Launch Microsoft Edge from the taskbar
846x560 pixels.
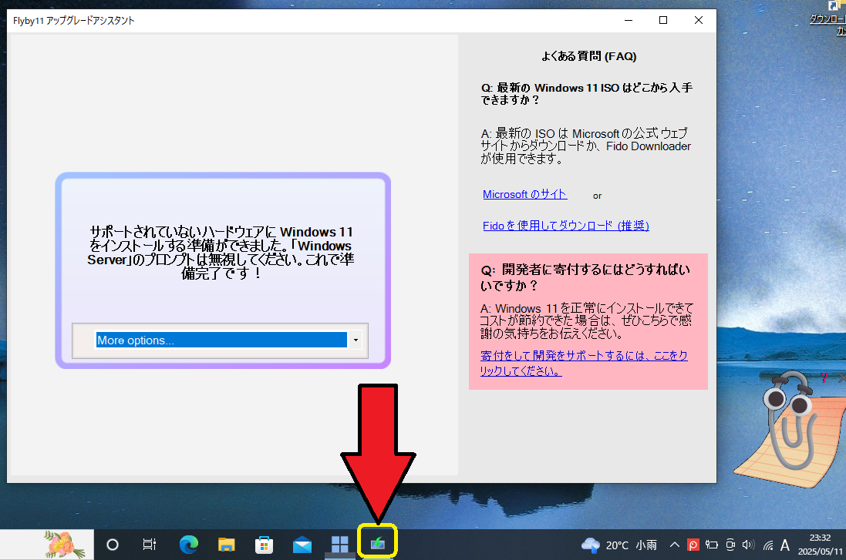(x=189, y=545)
